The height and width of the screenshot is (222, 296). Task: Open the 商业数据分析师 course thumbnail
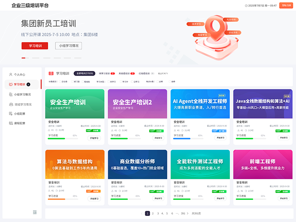[x=137, y=164]
